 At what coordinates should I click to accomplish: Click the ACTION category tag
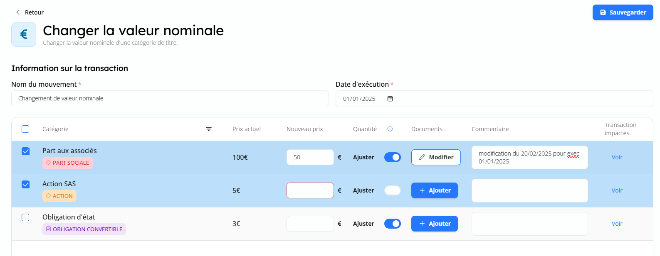[x=59, y=196]
